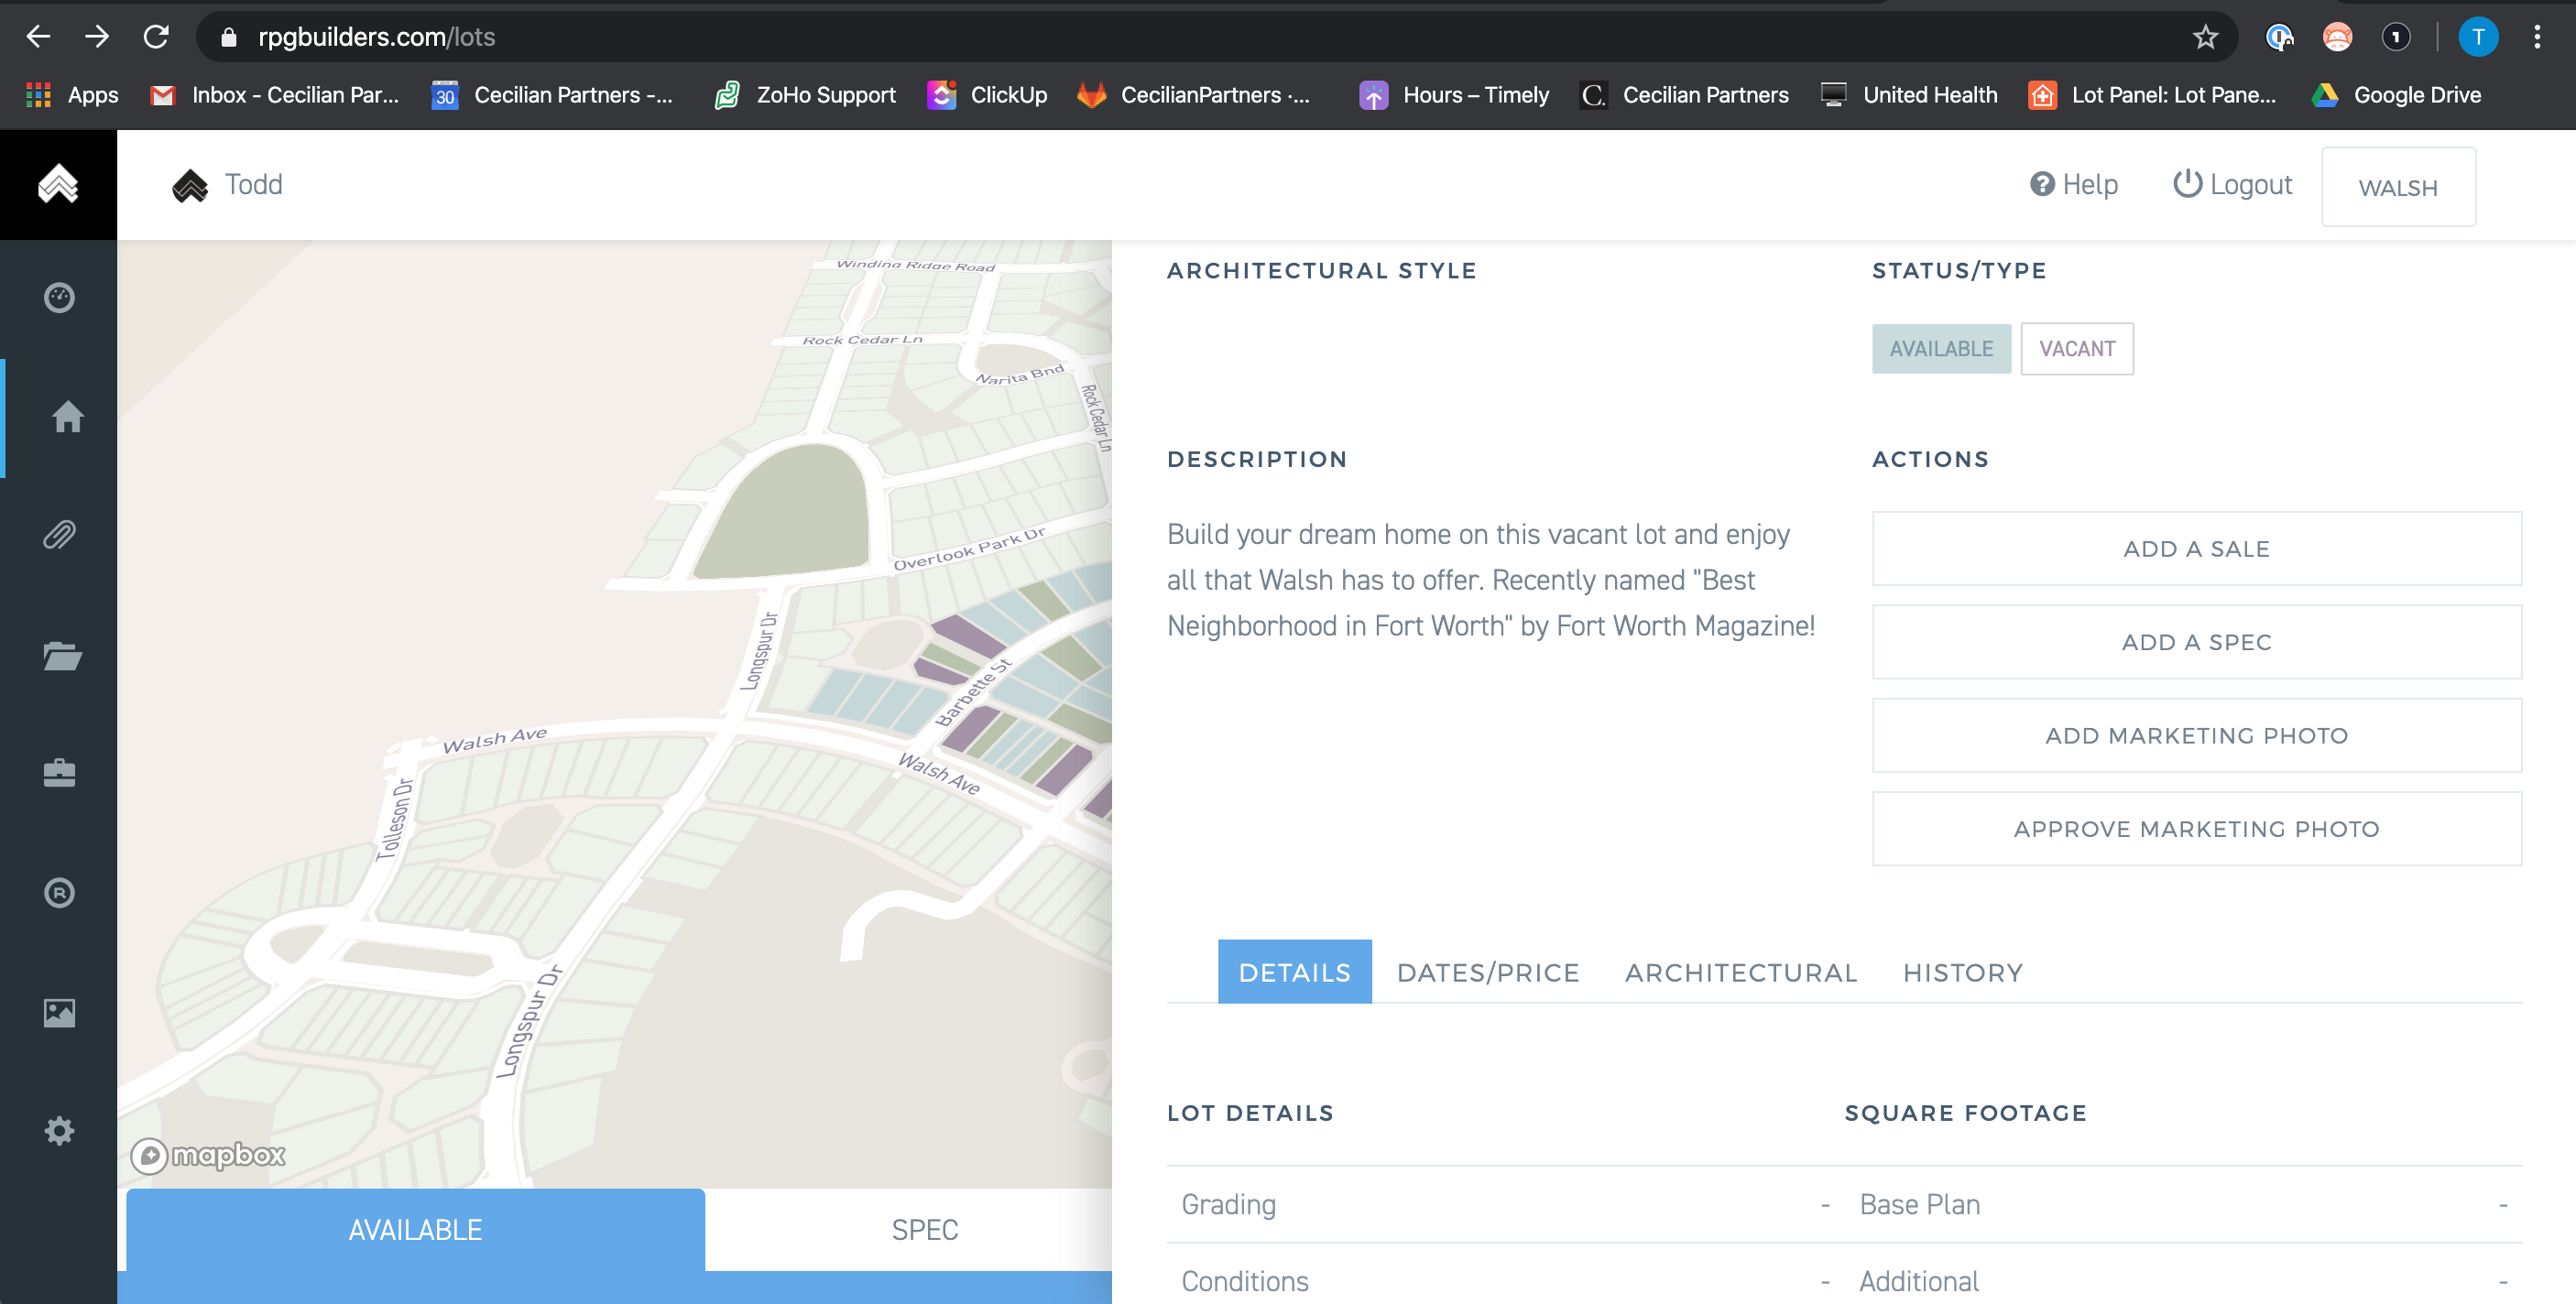Select the home sidebar icon

pos(67,416)
